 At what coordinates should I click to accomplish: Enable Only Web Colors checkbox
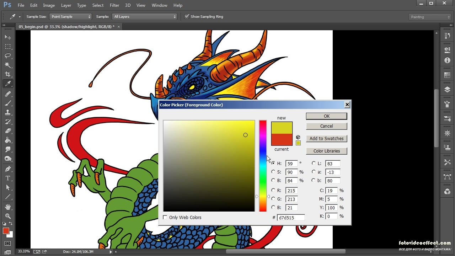pos(165,217)
